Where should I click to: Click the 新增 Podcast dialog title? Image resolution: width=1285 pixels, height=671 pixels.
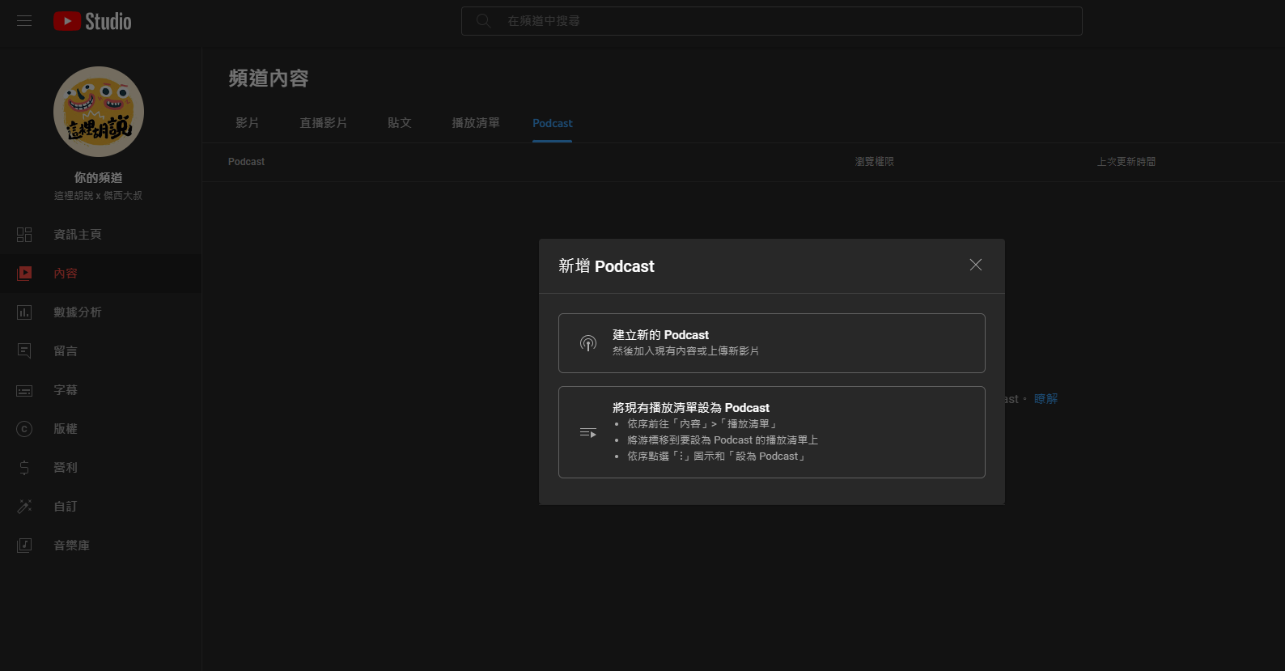pos(606,266)
